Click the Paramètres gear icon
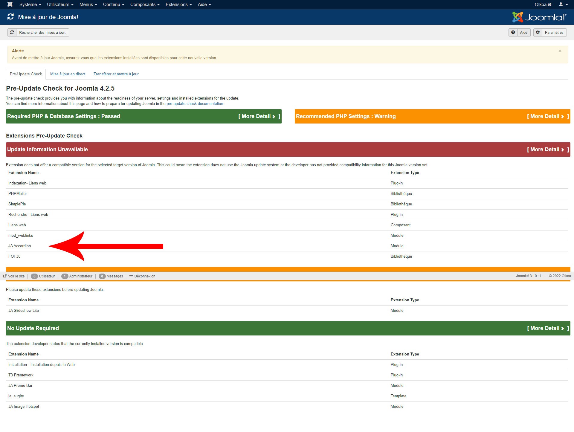The height and width of the screenshot is (432, 574). click(x=538, y=32)
